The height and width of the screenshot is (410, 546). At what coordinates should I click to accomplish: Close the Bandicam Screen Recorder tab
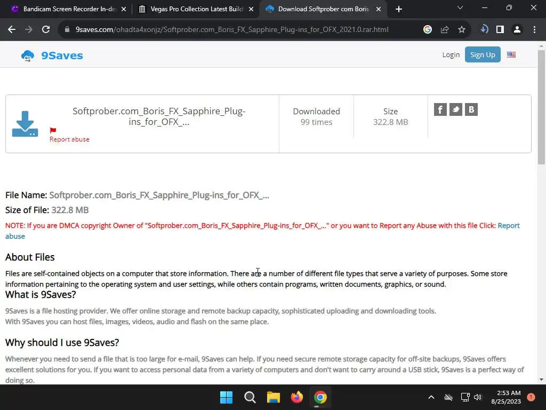[x=124, y=9]
